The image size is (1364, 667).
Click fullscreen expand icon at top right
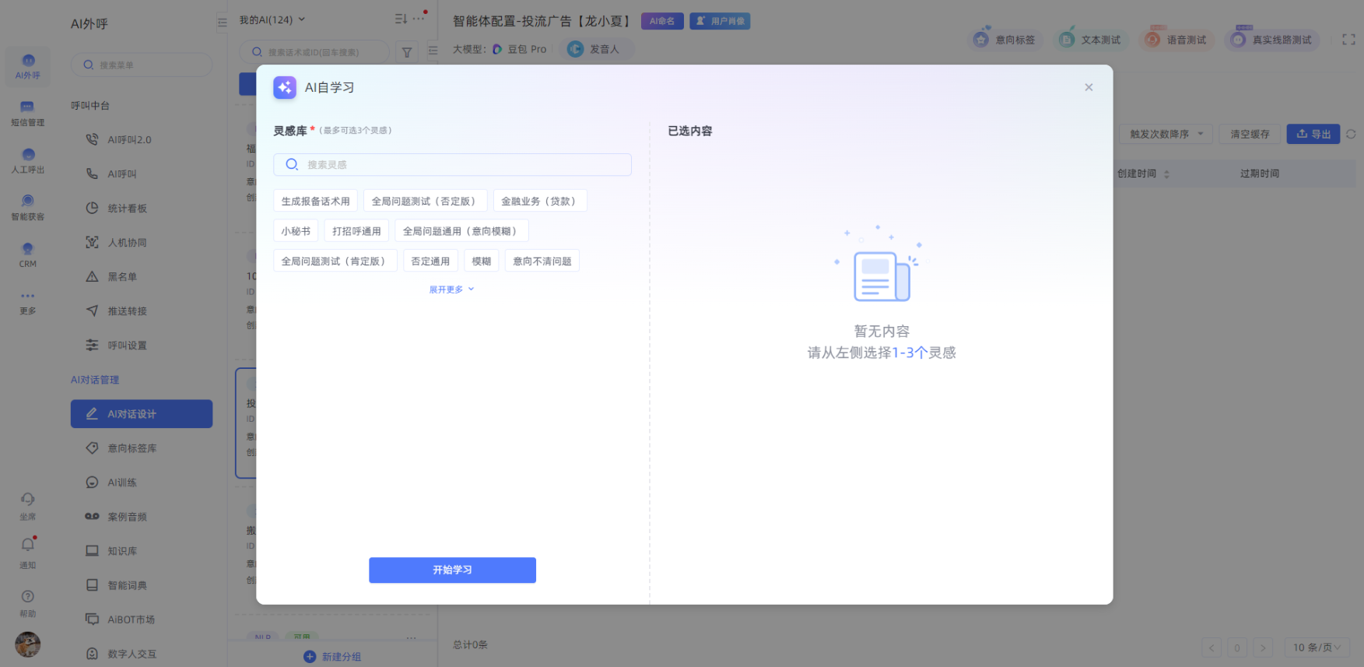(x=1348, y=40)
